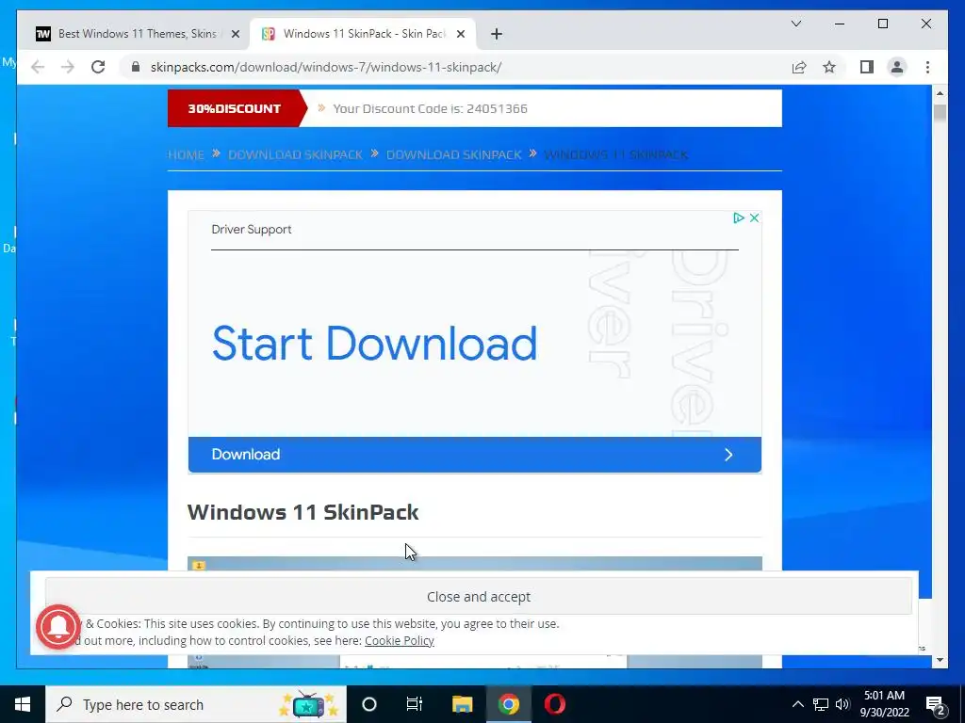Click the 30% DISCOUNT banner label
Image resolution: width=965 pixels, height=723 pixels.
point(234,109)
